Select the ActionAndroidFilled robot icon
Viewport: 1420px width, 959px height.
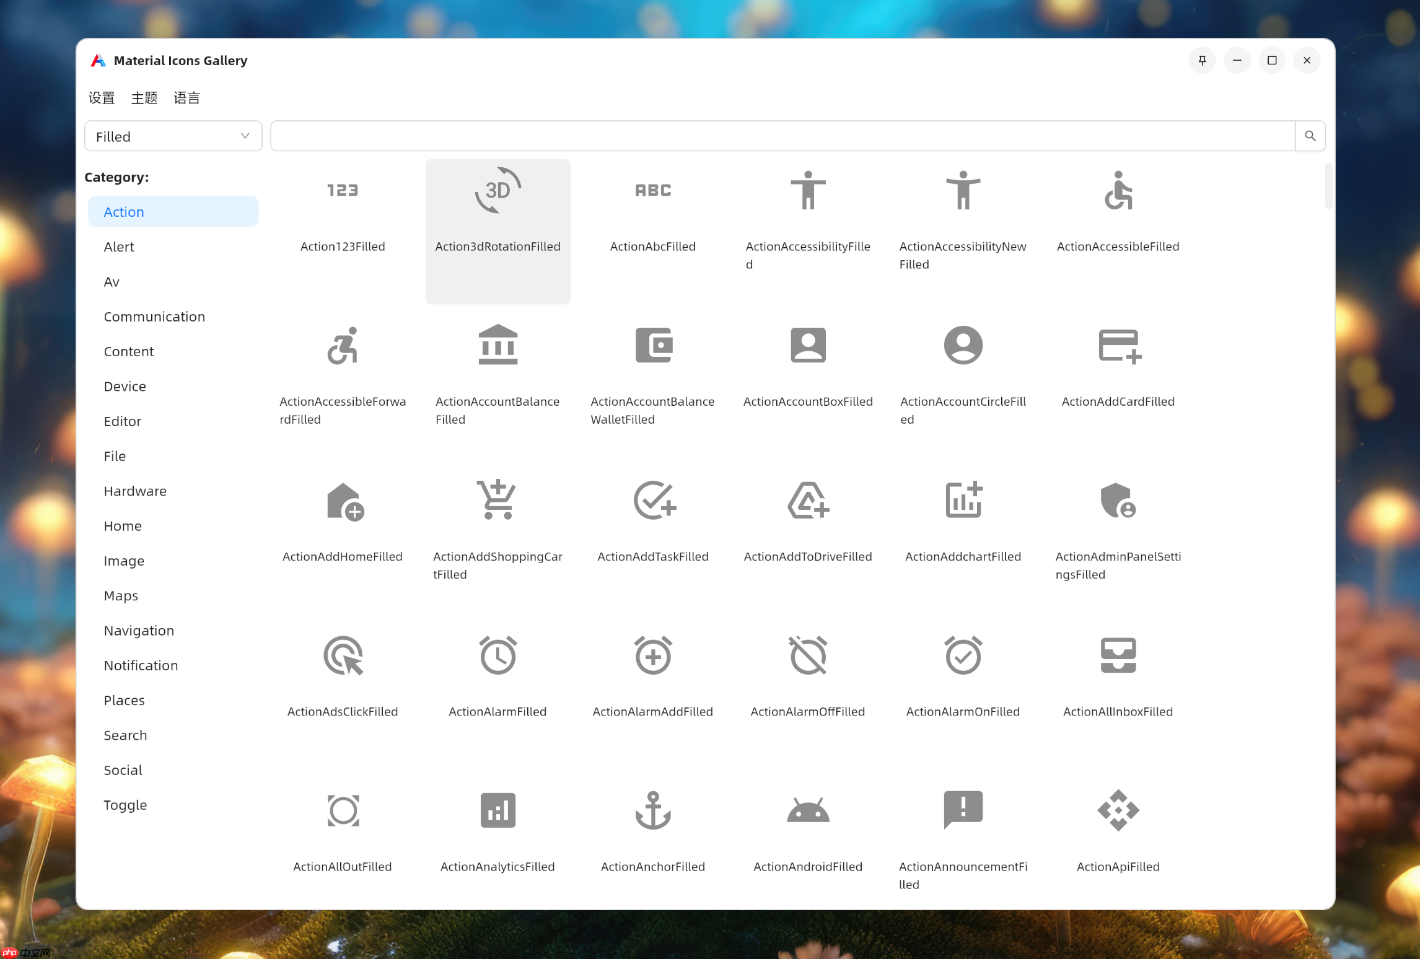tap(808, 810)
